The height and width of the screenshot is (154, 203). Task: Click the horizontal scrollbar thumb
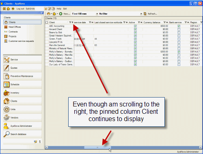coord(97,147)
